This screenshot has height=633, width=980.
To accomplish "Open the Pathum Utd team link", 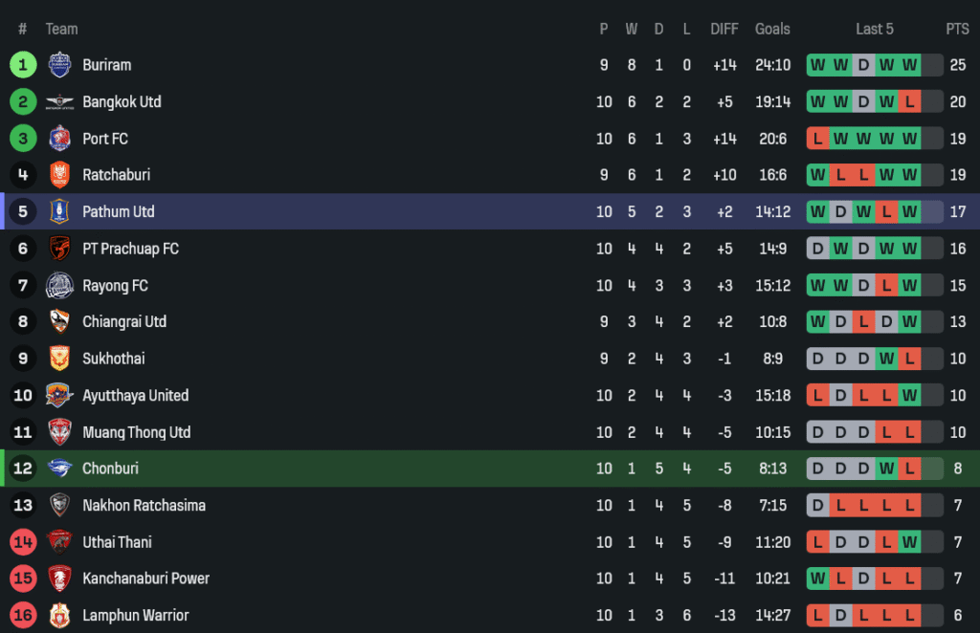I will click(119, 212).
